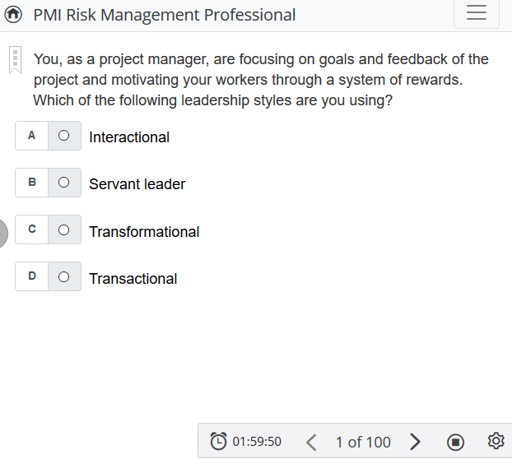The width and height of the screenshot is (512, 459).
Task: Select radio button for Servant leader
Action: tap(64, 183)
